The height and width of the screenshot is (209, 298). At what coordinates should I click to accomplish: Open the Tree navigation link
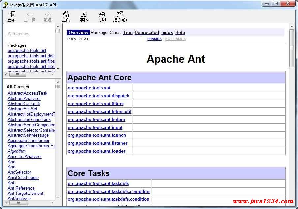point(128,33)
